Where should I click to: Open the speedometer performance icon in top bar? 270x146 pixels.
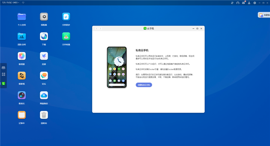pos(238,3)
